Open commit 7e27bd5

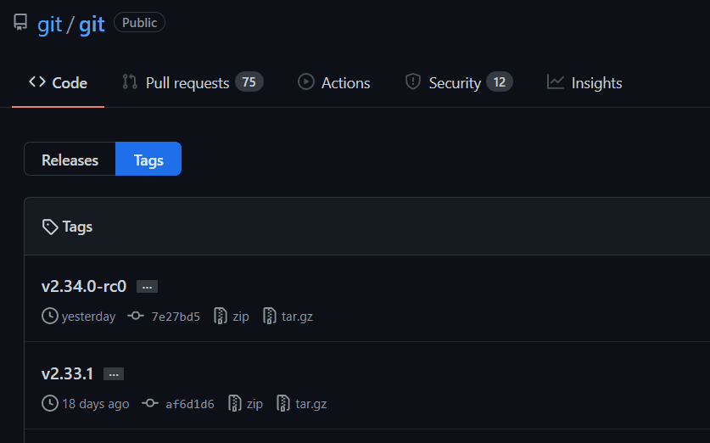tap(175, 317)
